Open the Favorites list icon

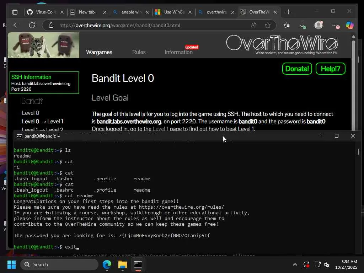click(x=287, y=25)
